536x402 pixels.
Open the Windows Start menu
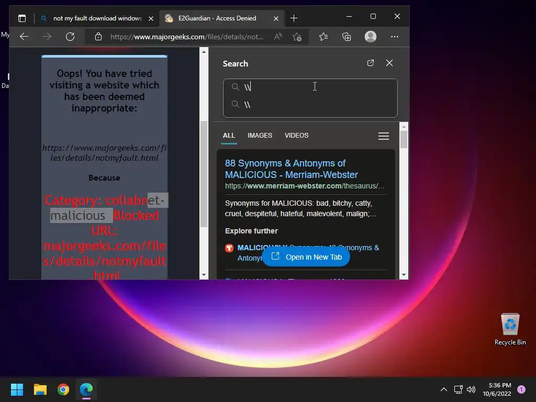[x=17, y=389]
